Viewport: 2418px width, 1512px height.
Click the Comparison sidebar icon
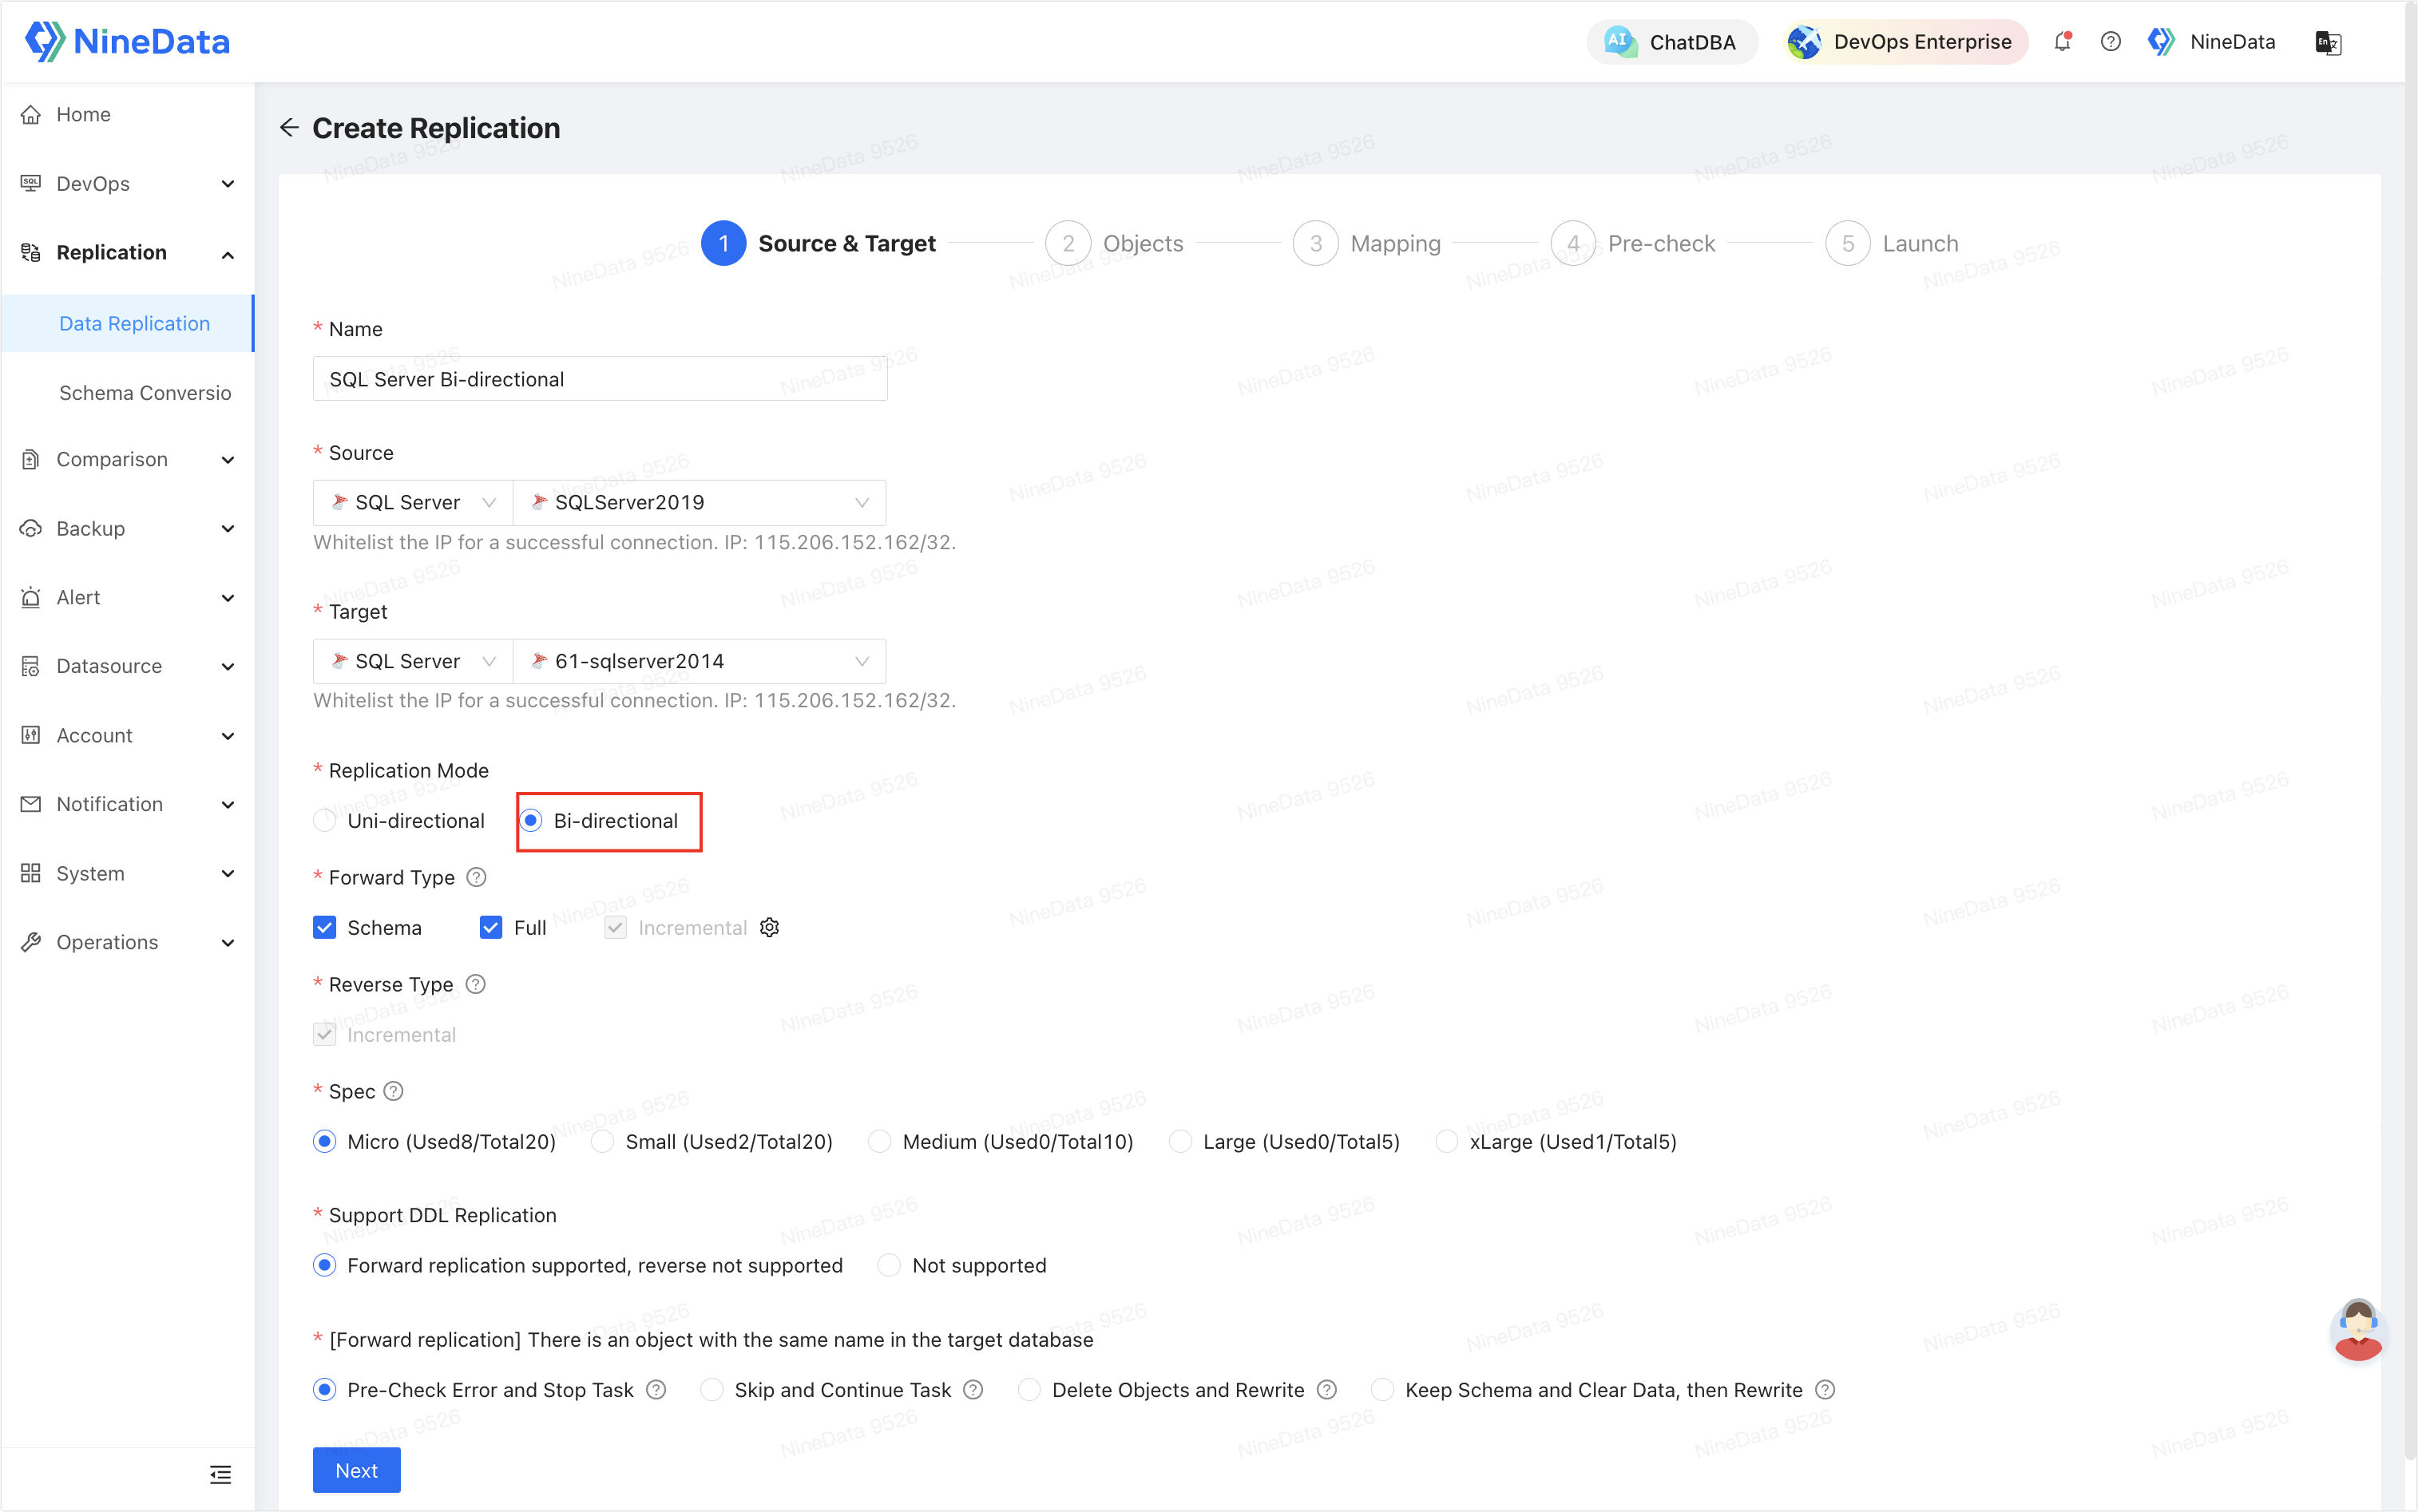coord(31,460)
